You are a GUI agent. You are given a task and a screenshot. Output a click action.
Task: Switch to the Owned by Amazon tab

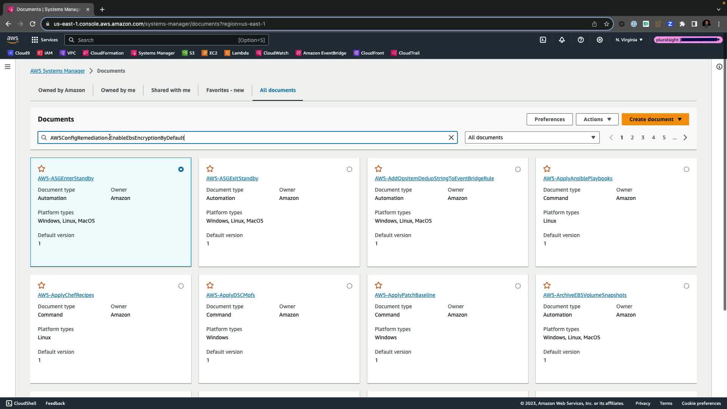(x=62, y=90)
